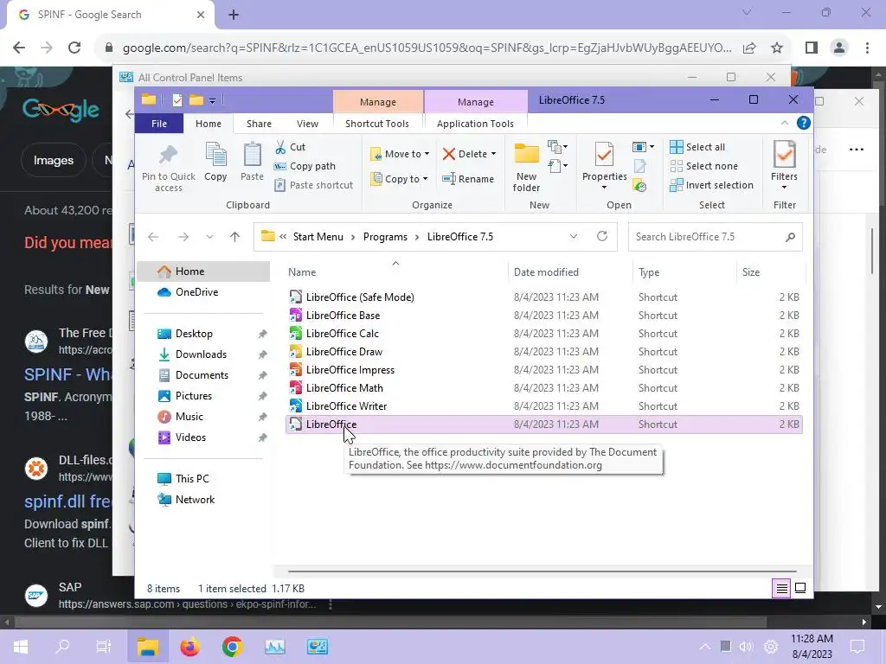886x664 pixels.
Task: Select LibreOffice Draw shortcut
Action: pyautogui.click(x=343, y=351)
